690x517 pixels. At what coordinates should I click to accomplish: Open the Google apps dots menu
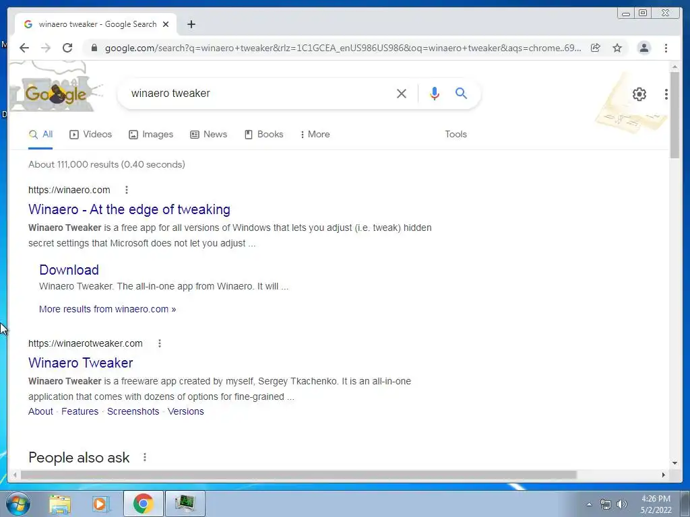coord(666,94)
